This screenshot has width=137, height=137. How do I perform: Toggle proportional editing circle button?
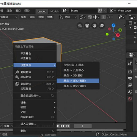pos(104,17)
